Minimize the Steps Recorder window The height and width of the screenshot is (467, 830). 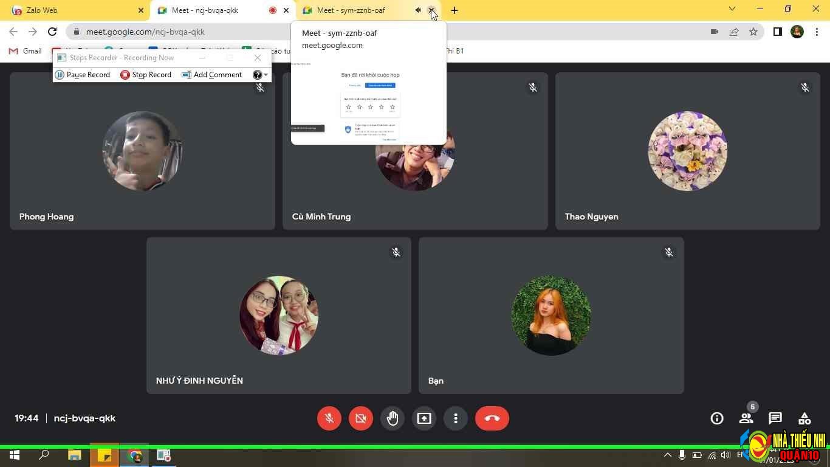tap(202, 58)
